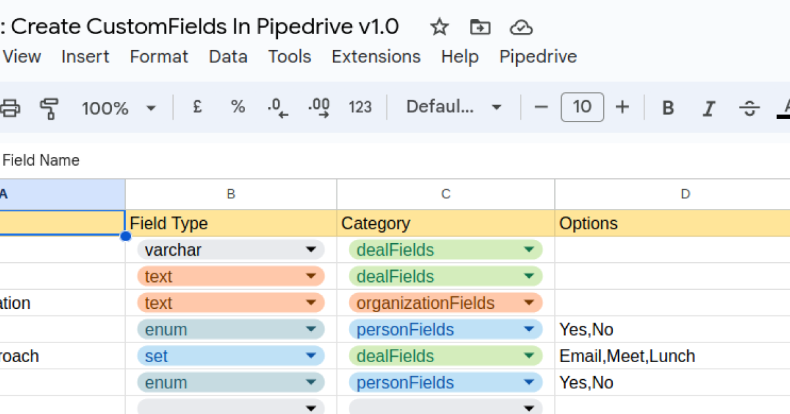
Task: Increase decimal places
Action: tap(319, 107)
